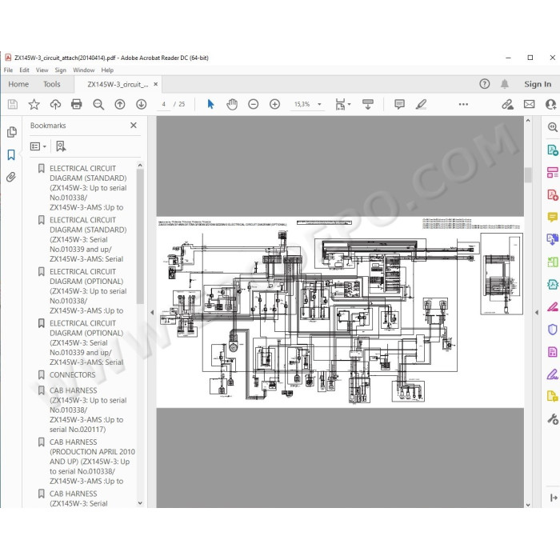560x560 pixels.
Task: Open Create PDF tool in right pane
Action: [552, 195]
